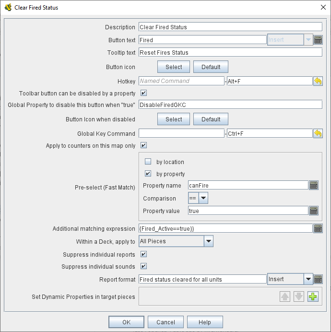Click the Description text field
This screenshot has height=332, width=331.
tap(230, 27)
